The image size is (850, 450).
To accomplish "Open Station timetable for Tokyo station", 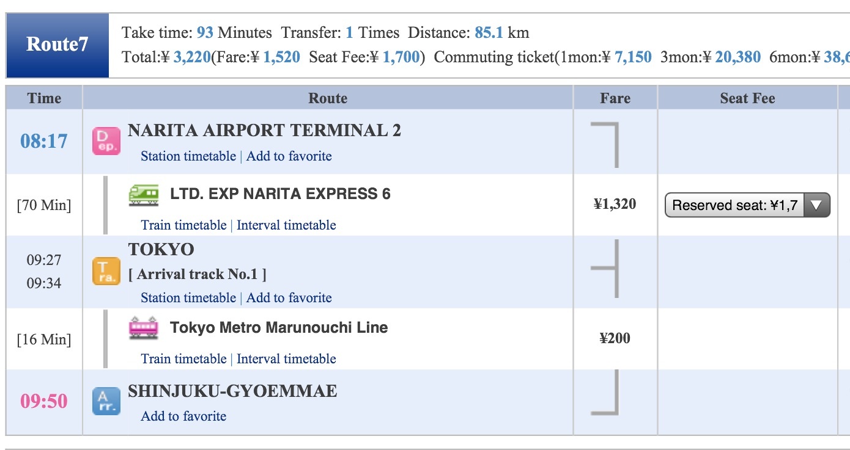I will tap(188, 298).
